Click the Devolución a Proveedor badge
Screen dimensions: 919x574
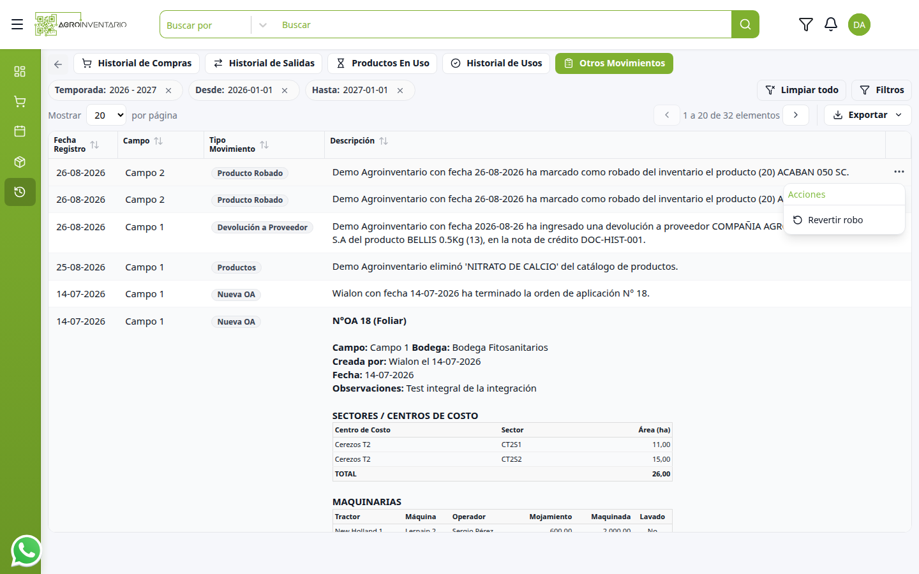[x=262, y=228]
